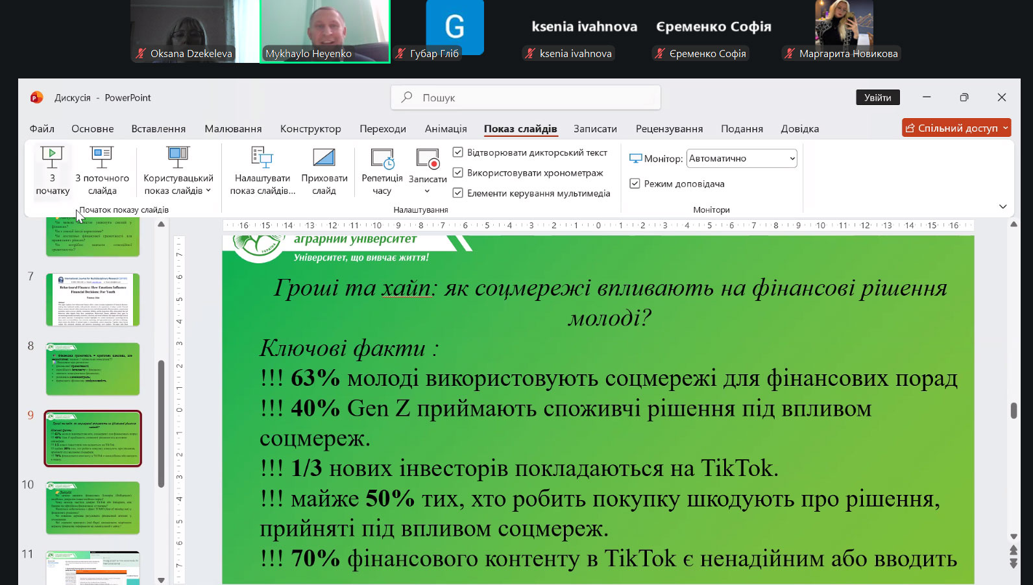Collapse the ribbon using chevron arrow

pos(1003,207)
